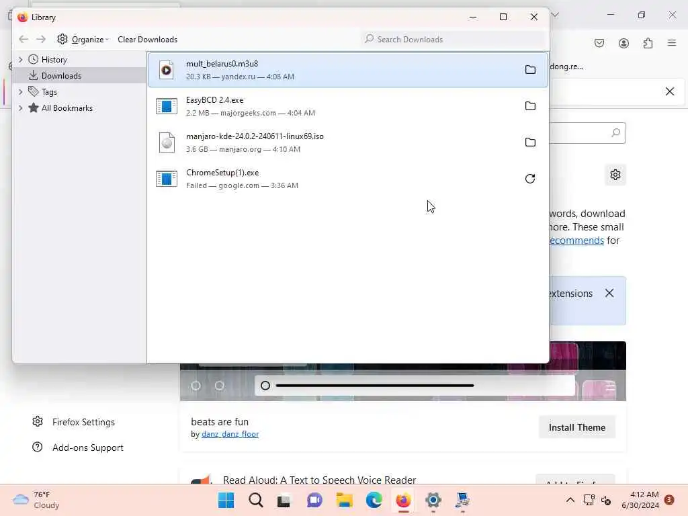Open the Organize menu in Library

point(83,40)
